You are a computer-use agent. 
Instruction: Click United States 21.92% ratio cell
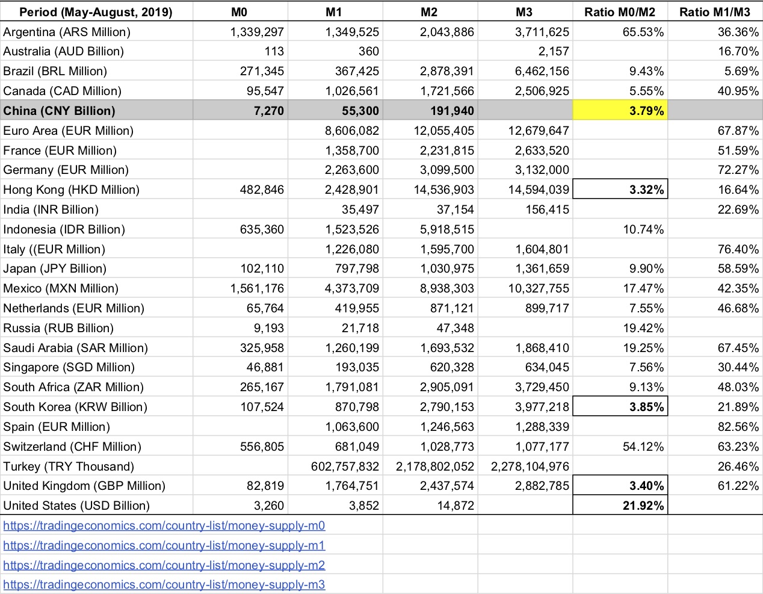click(620, 506)
